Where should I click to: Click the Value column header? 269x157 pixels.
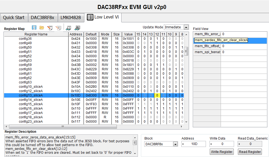128,34
